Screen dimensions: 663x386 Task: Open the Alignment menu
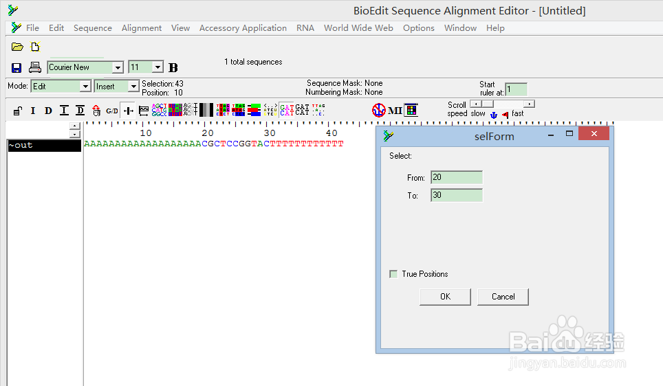point(142,28)
